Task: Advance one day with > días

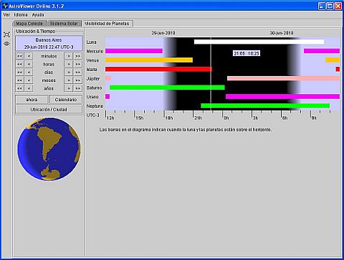Action: [x=69, y=73]
